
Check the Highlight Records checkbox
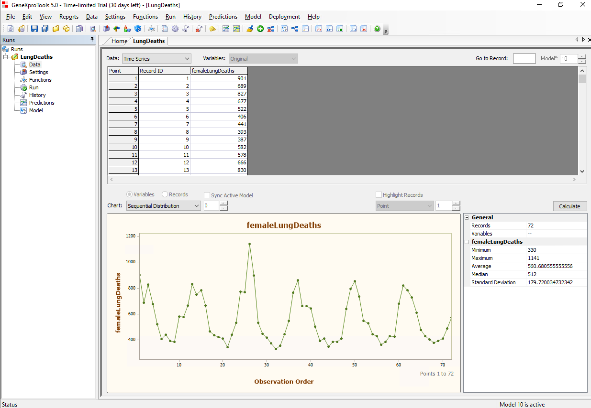pos(379,195)
